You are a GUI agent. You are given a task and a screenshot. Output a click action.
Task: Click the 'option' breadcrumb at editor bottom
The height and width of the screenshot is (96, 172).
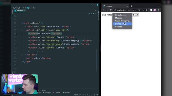pos(44,90)
